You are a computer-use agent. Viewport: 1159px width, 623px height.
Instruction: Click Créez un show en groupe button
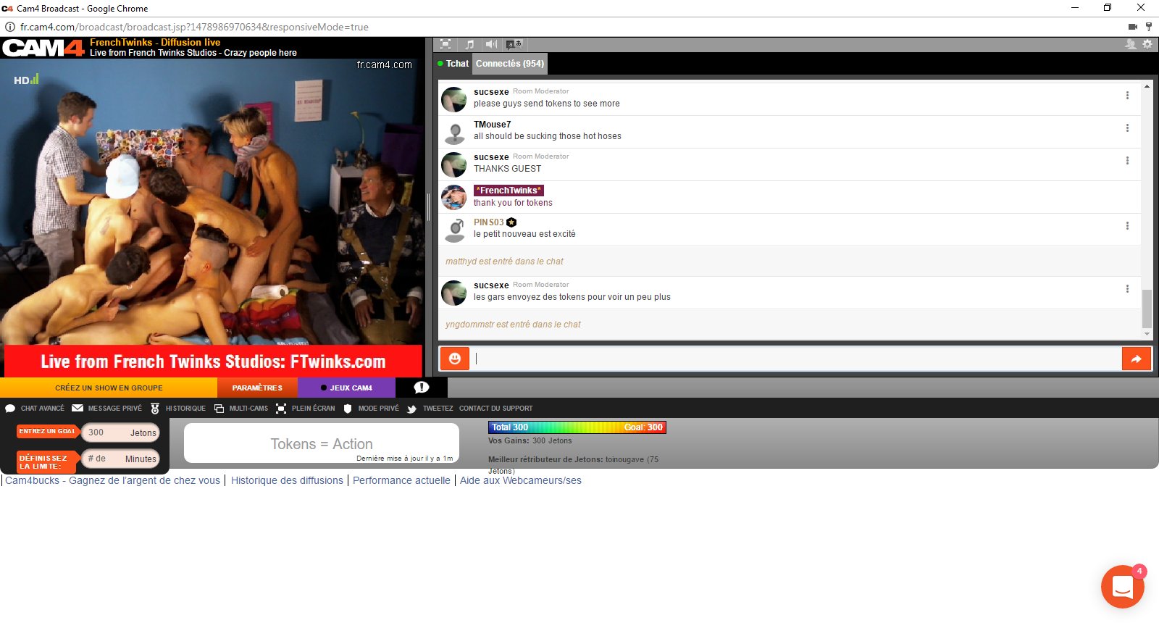[x=109, y=388]
